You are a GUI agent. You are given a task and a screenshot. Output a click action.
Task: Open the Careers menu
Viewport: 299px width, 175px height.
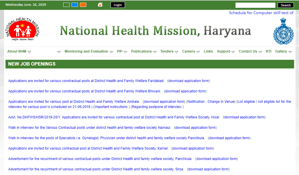pyautogui.click(x=188, y=51)
